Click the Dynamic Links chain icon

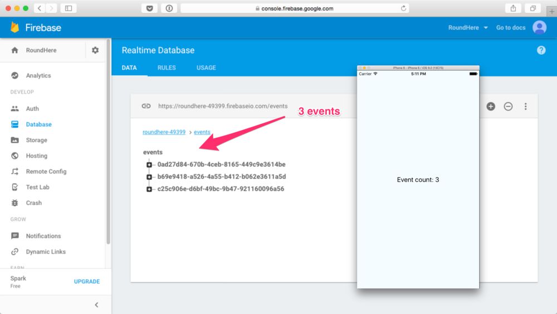pos(14,252)
